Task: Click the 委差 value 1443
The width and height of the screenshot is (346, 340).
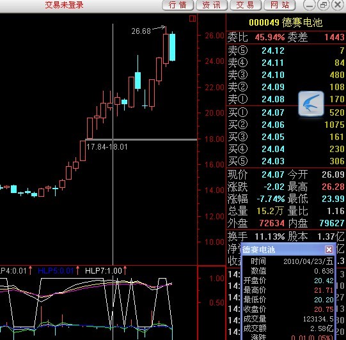Action: [334, 37]
